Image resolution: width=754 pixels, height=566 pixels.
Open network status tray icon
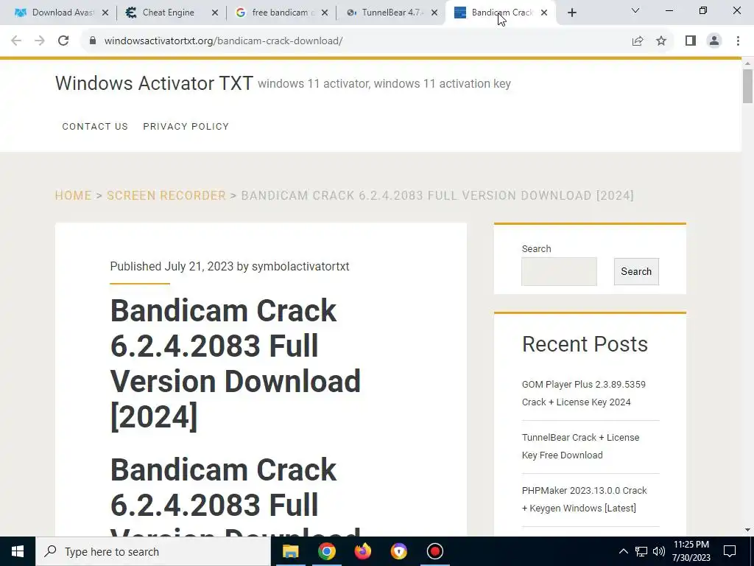pos(641,551)
